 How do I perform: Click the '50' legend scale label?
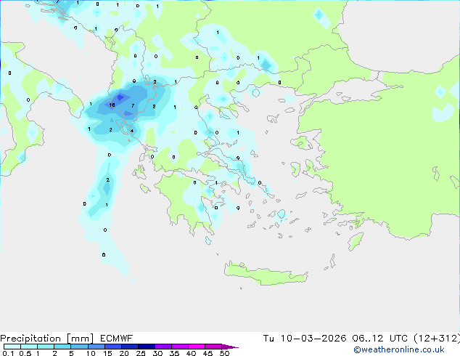click(224, 353)
